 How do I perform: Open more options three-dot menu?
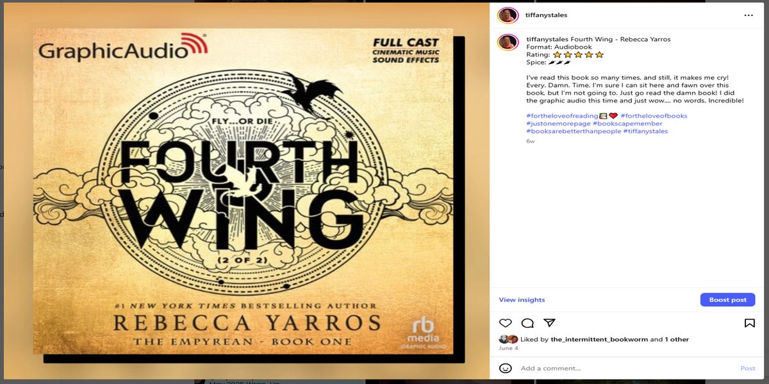pos(748,15)
